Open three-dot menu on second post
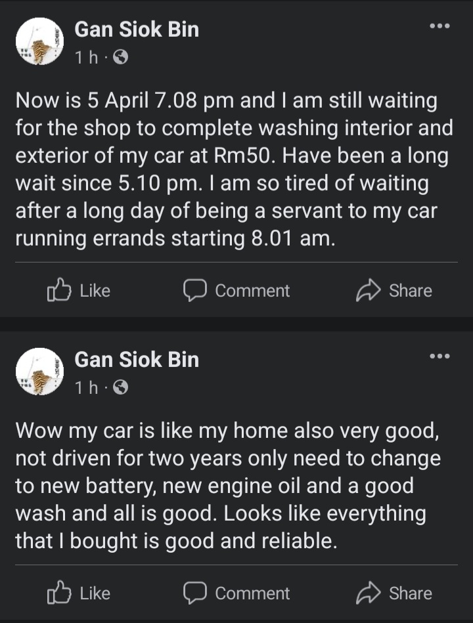Viewport: 473px width, 623px height. [439, 356]
